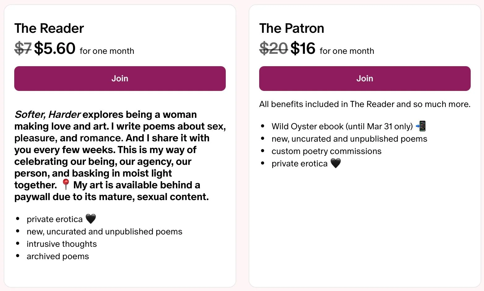Click "custom poetry commissions" benefit item
The width and height of the screenshot is (484, 291).
326,151
